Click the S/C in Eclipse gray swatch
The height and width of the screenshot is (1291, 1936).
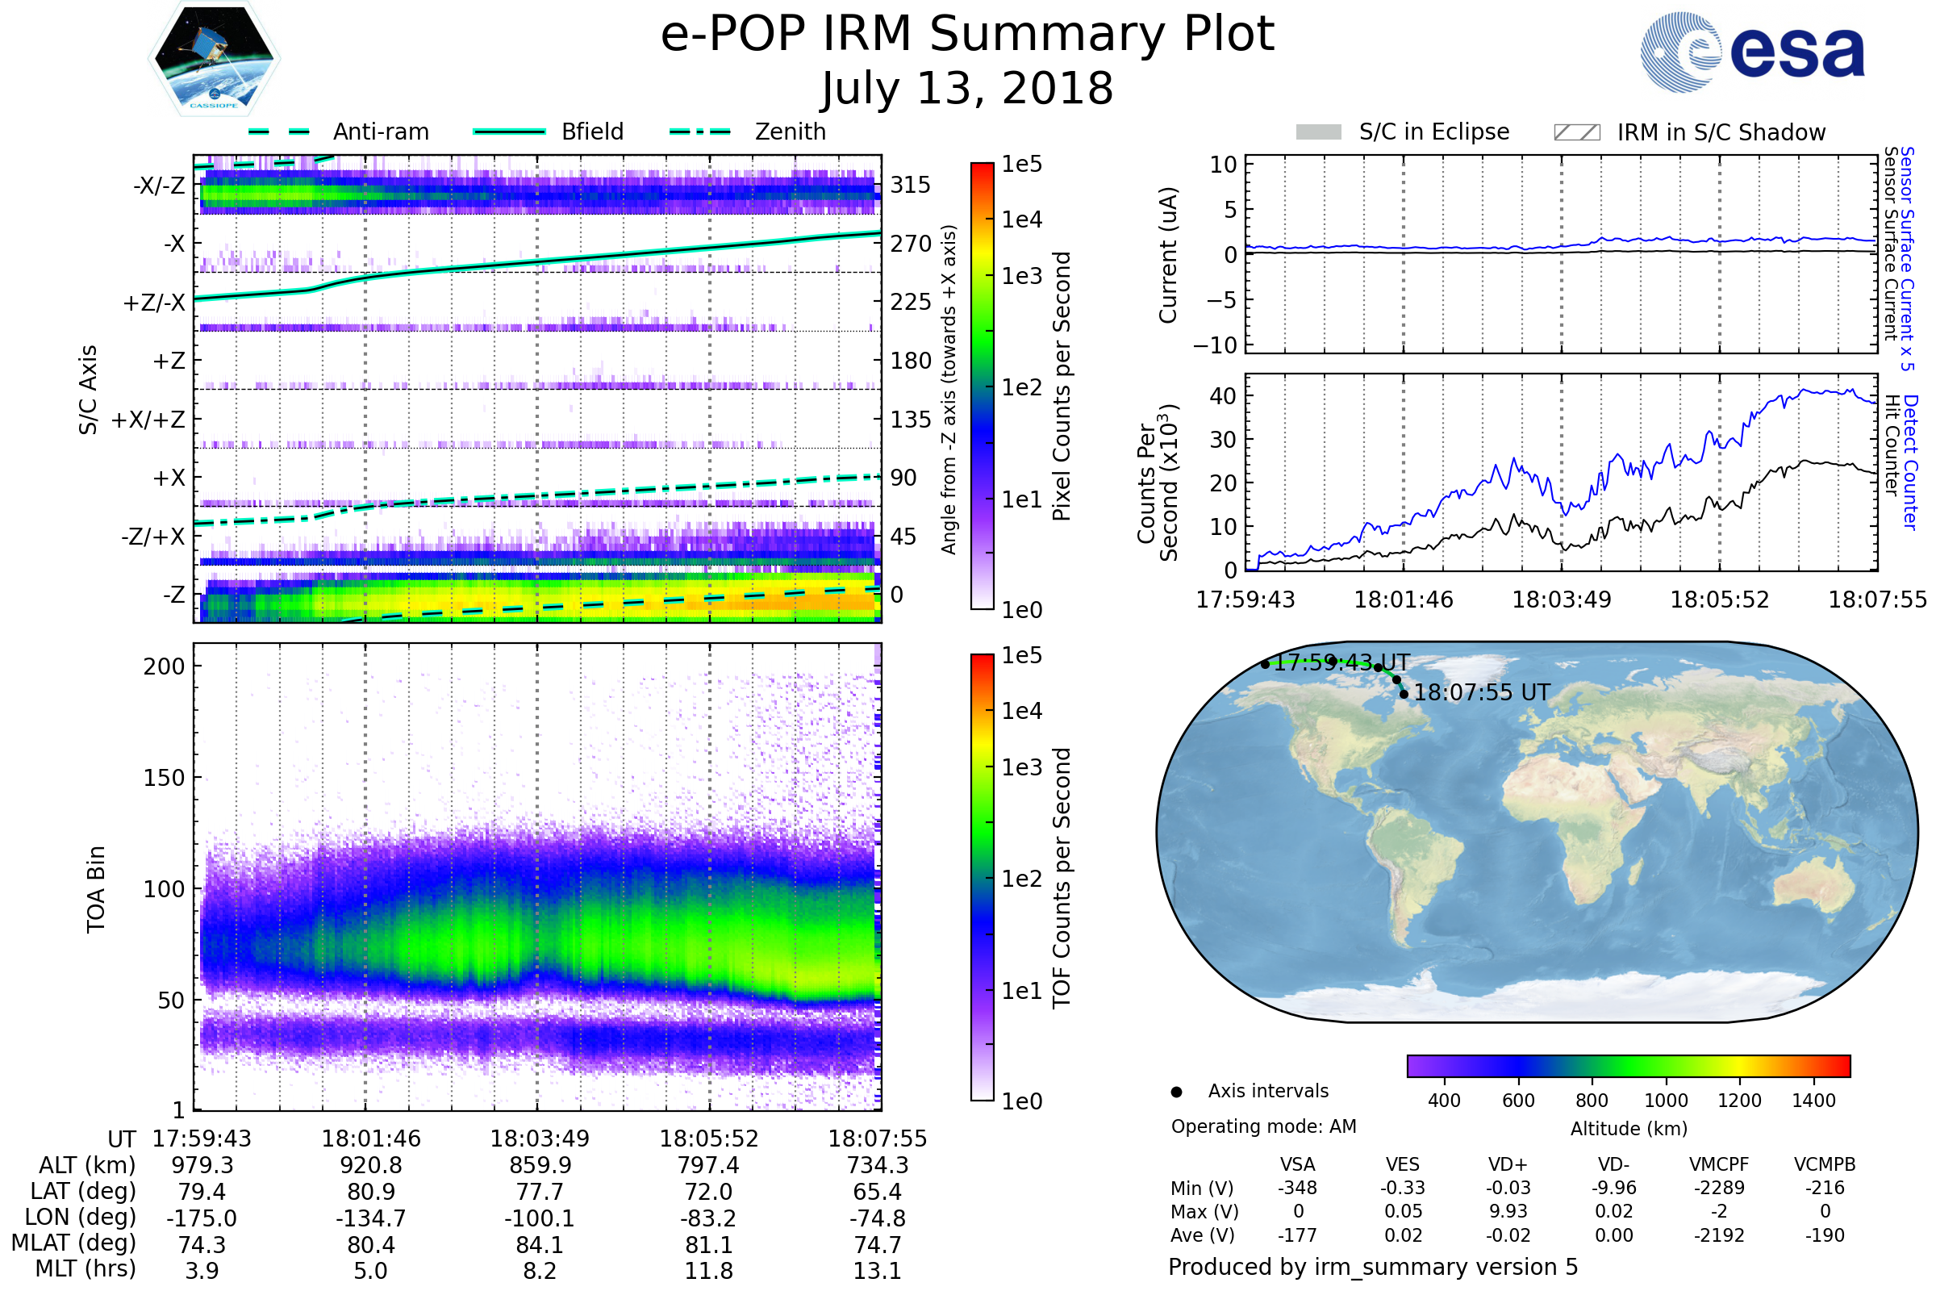(1318, 132)
